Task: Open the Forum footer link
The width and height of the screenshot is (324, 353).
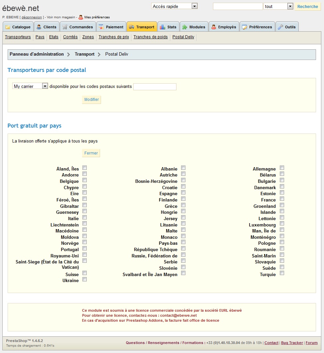Action: point(312,343)
